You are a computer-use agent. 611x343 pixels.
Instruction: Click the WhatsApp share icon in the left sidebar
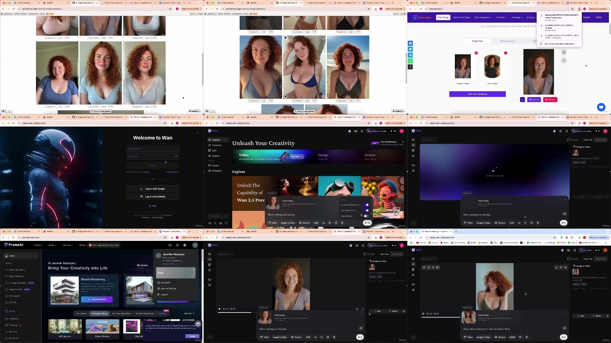[x=410, y=61]
